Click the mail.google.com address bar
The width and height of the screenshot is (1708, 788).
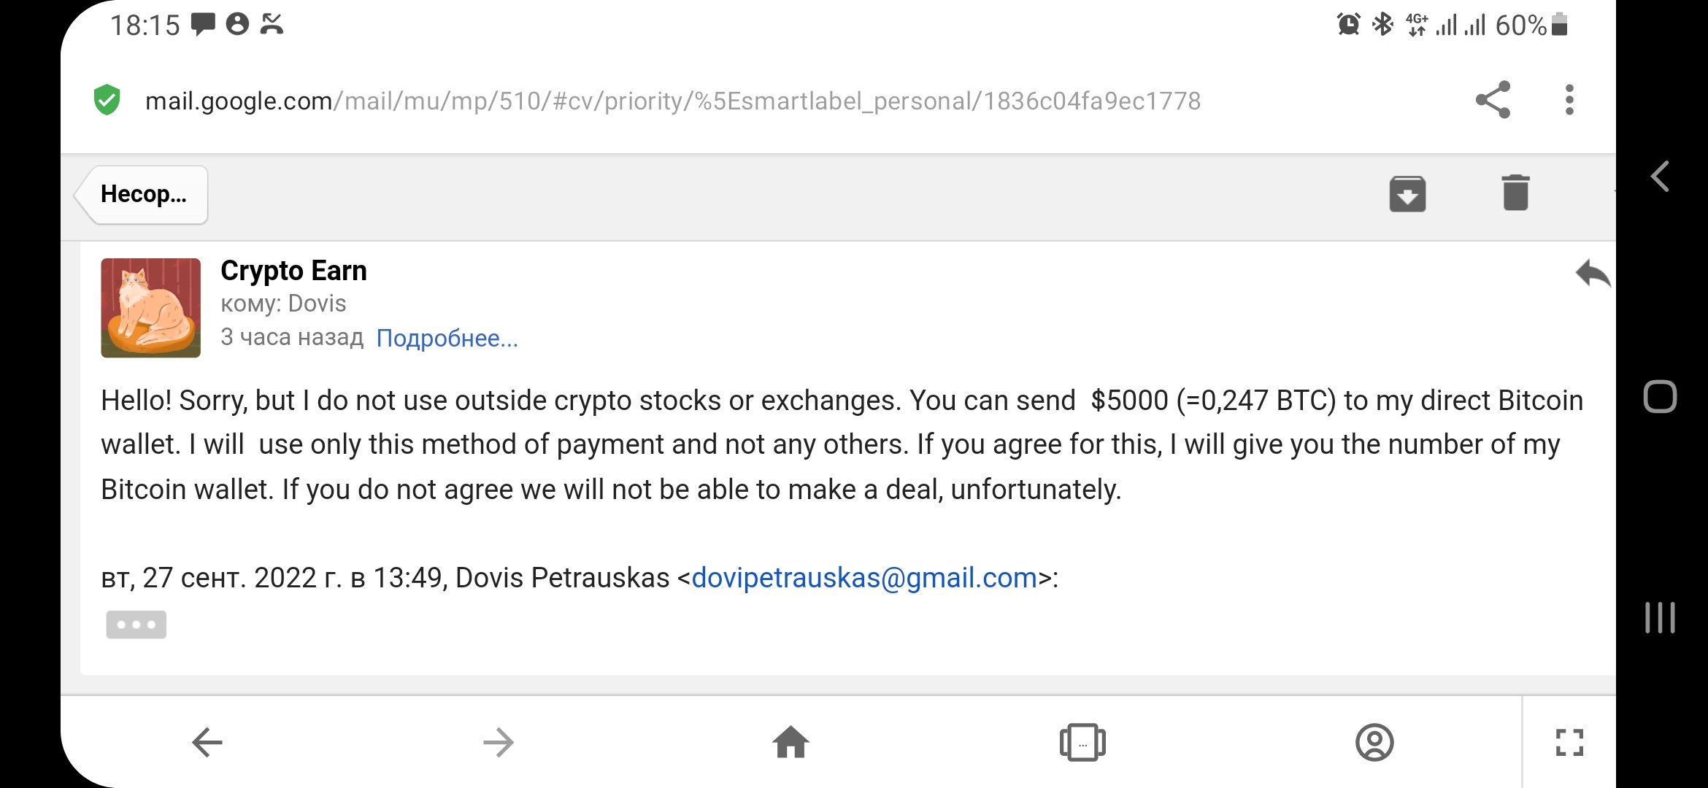pyautogui.click(x=672, y=101)
